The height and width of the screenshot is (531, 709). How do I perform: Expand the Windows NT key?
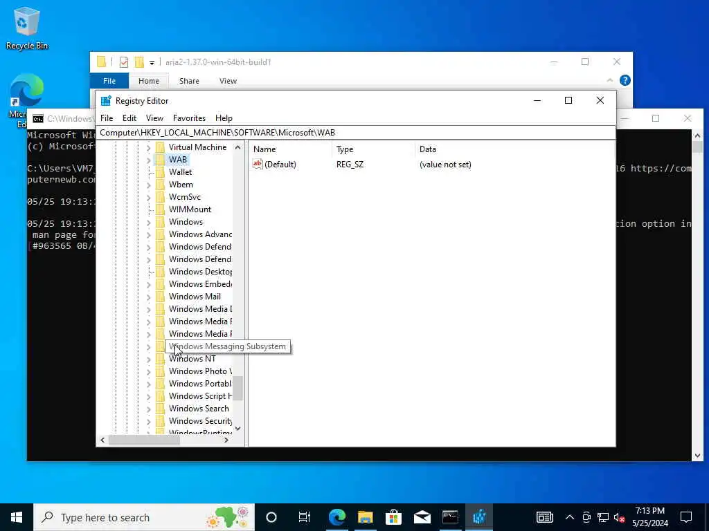coord(148,359)
